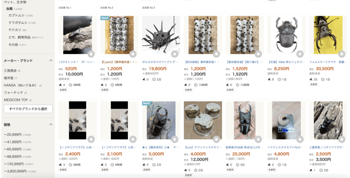The width and height of the screenshot is (350, 178).
Task: Toggle watch star on 【激安最安値】1,520円 item
Action: click(x=258, y=54)
